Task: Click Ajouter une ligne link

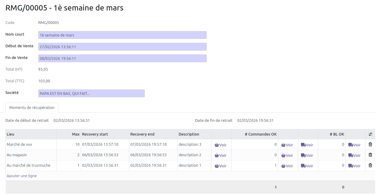Action: (22, 176)
